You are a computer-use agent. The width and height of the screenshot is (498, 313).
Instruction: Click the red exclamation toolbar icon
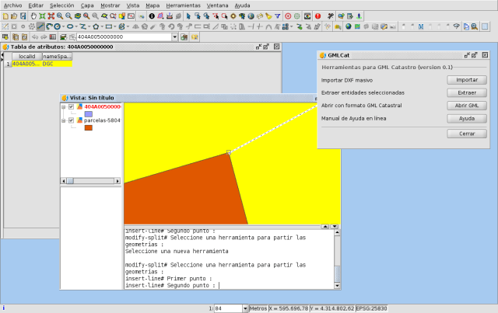317,16
